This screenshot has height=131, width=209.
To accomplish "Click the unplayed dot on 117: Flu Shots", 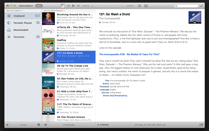I will point(58,113).
